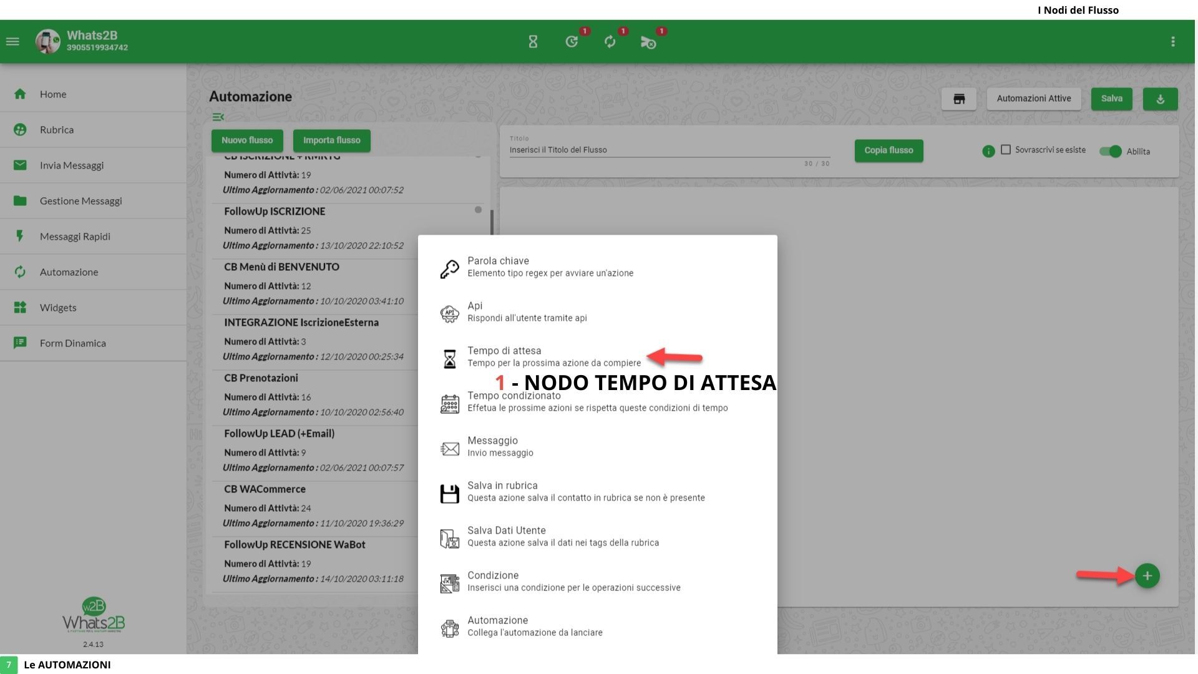This screenshot has width=1198, height=674.
Task: Click the flow title input field
Action: (670, 150)
